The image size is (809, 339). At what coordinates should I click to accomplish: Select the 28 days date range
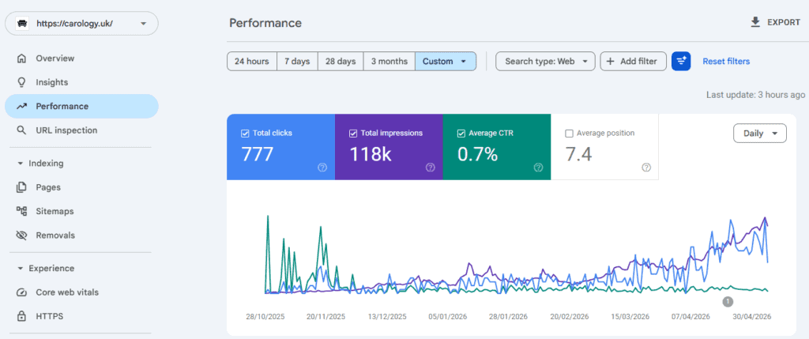341,62
